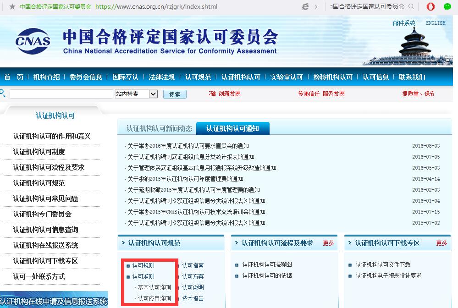Click the 邮件系统 link
Screen dimensions: 458x308
(404, 23)
